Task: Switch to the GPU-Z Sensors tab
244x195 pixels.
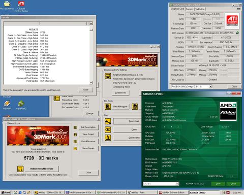Action: (x=190, y=9)
